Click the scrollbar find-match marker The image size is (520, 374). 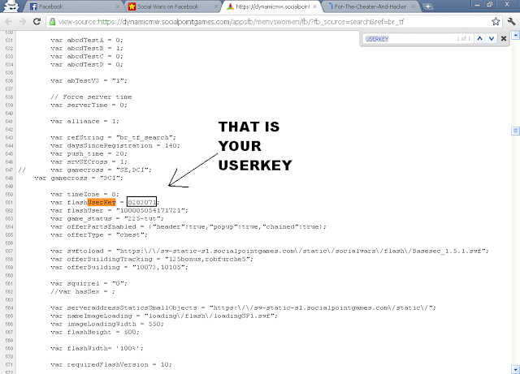(515, 131)
